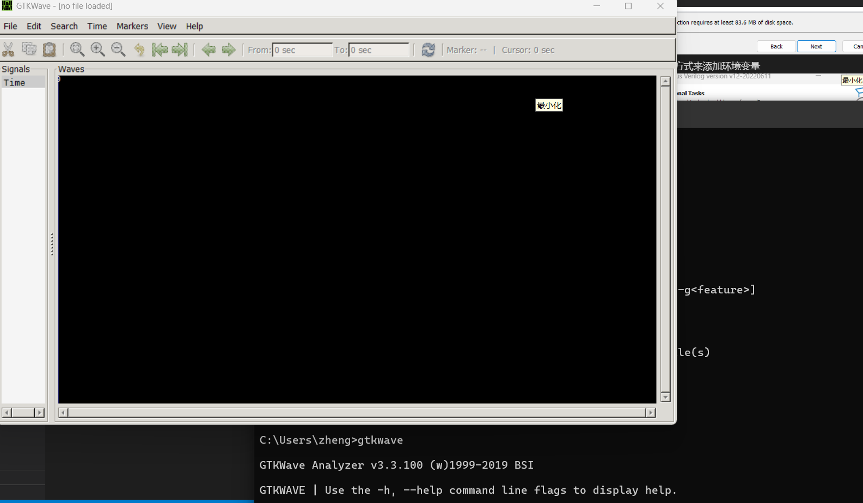Image resolution: width=863 pixels, height=503 pixels.
Task: Click the Waves vertical scrollbar down arrow
Action: 665,397
